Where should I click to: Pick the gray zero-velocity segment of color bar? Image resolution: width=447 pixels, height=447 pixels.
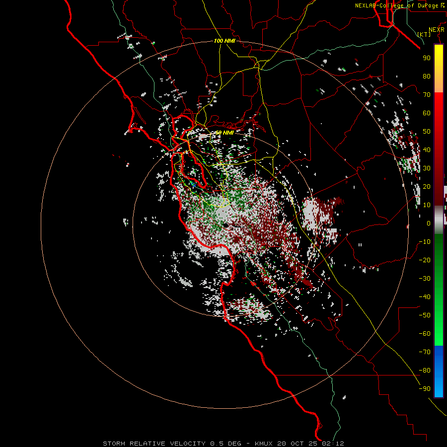pos(439,220)
